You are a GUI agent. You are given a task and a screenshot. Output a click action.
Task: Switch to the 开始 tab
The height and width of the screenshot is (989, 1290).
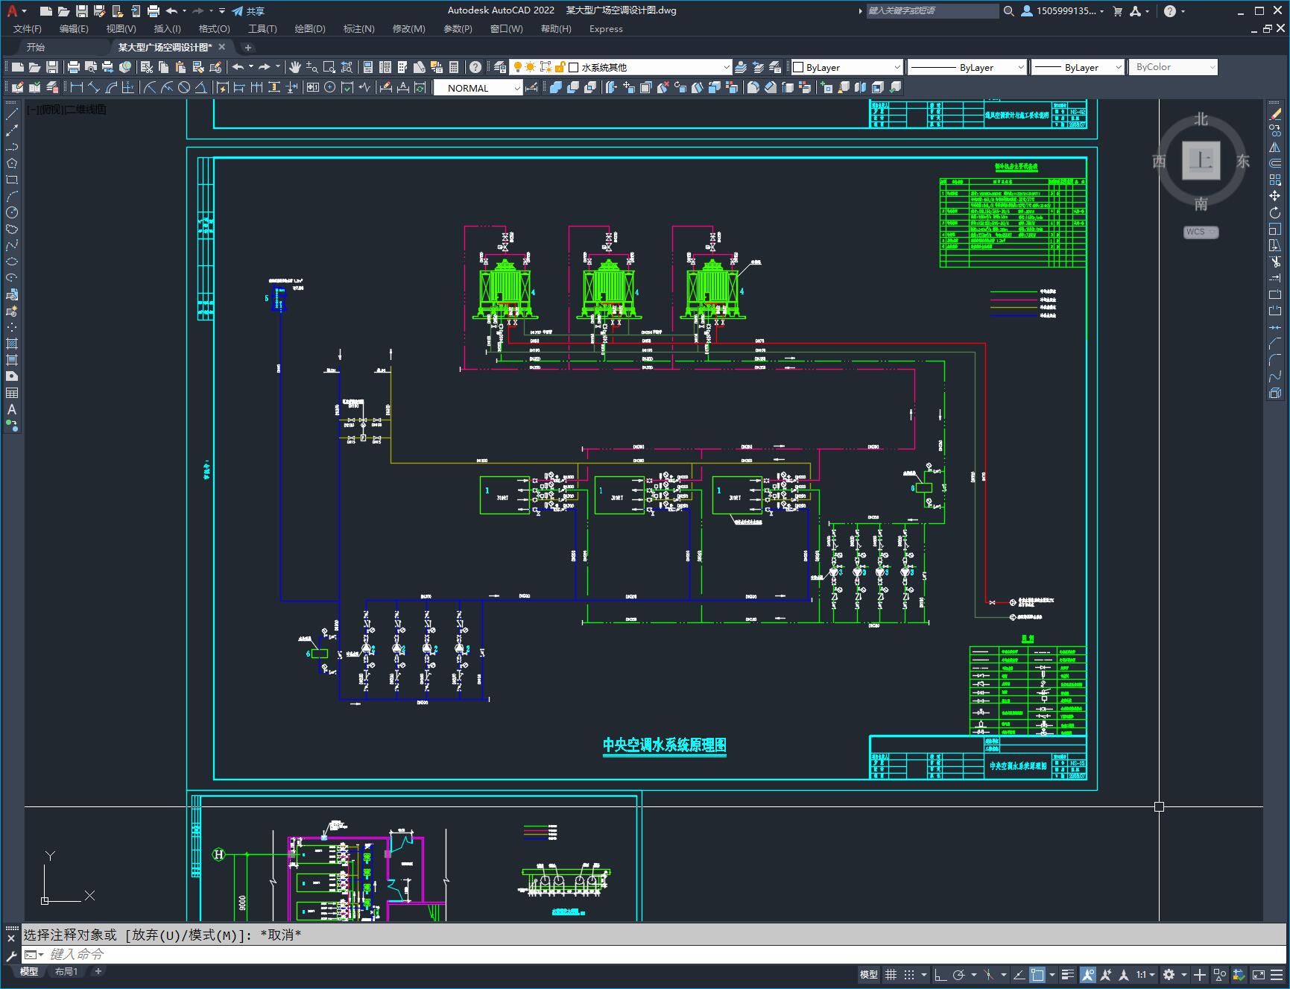36,47
